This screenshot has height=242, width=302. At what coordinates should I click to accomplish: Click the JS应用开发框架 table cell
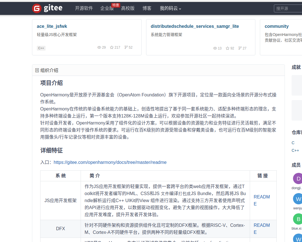(60, 201)
